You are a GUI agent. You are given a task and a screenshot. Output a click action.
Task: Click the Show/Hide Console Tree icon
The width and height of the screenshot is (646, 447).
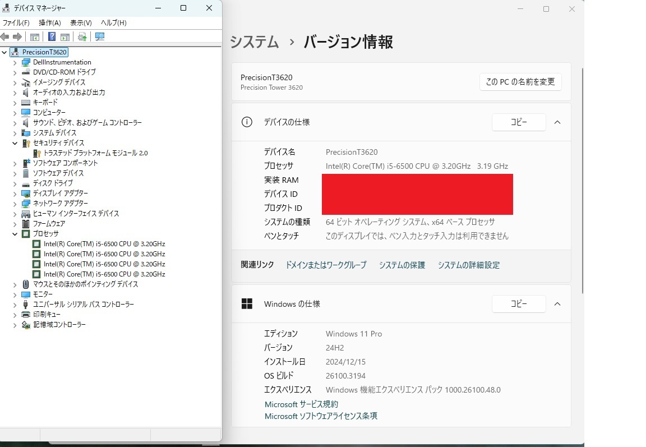(34, 36)
